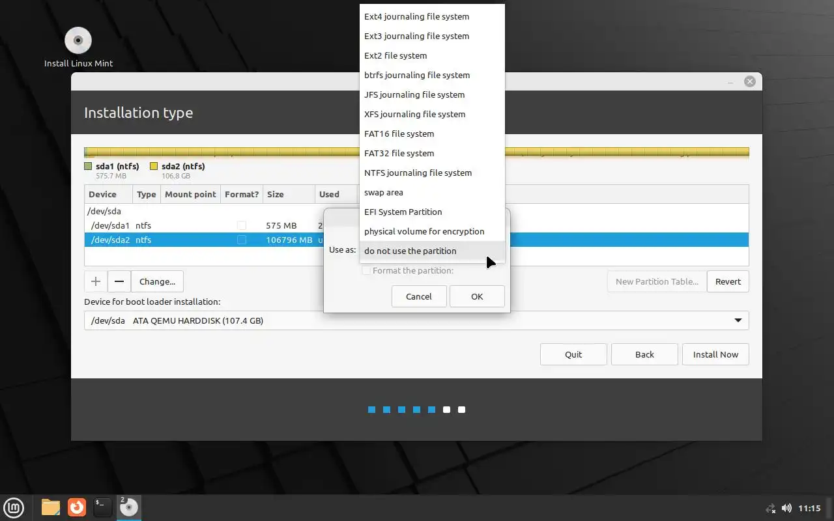Select swap area option
The height and width of the screenshot is (521, 834).
pyautogui.click(x=432, y=192)
